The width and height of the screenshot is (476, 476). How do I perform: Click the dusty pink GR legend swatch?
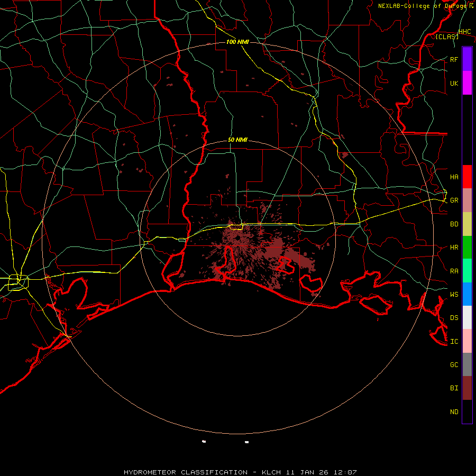(467, 200)
